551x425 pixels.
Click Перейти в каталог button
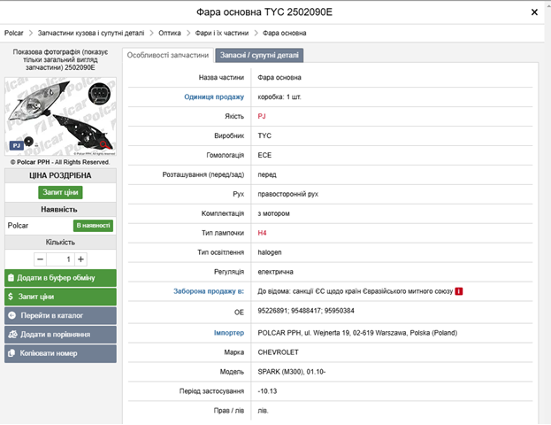coord(60,315)
